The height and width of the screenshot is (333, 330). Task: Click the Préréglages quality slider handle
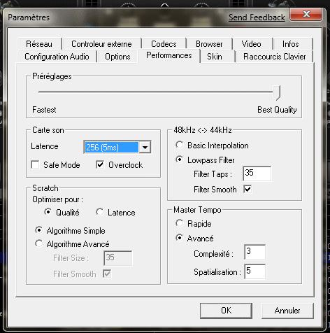(x=277, y=92)
